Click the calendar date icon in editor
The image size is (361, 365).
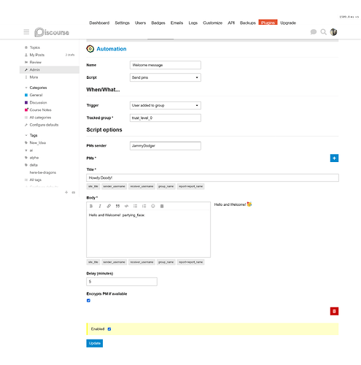[162, 206]
